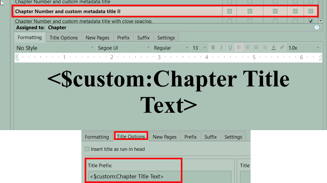
Task: Justify the title text
Action: [x=256, y=48]
